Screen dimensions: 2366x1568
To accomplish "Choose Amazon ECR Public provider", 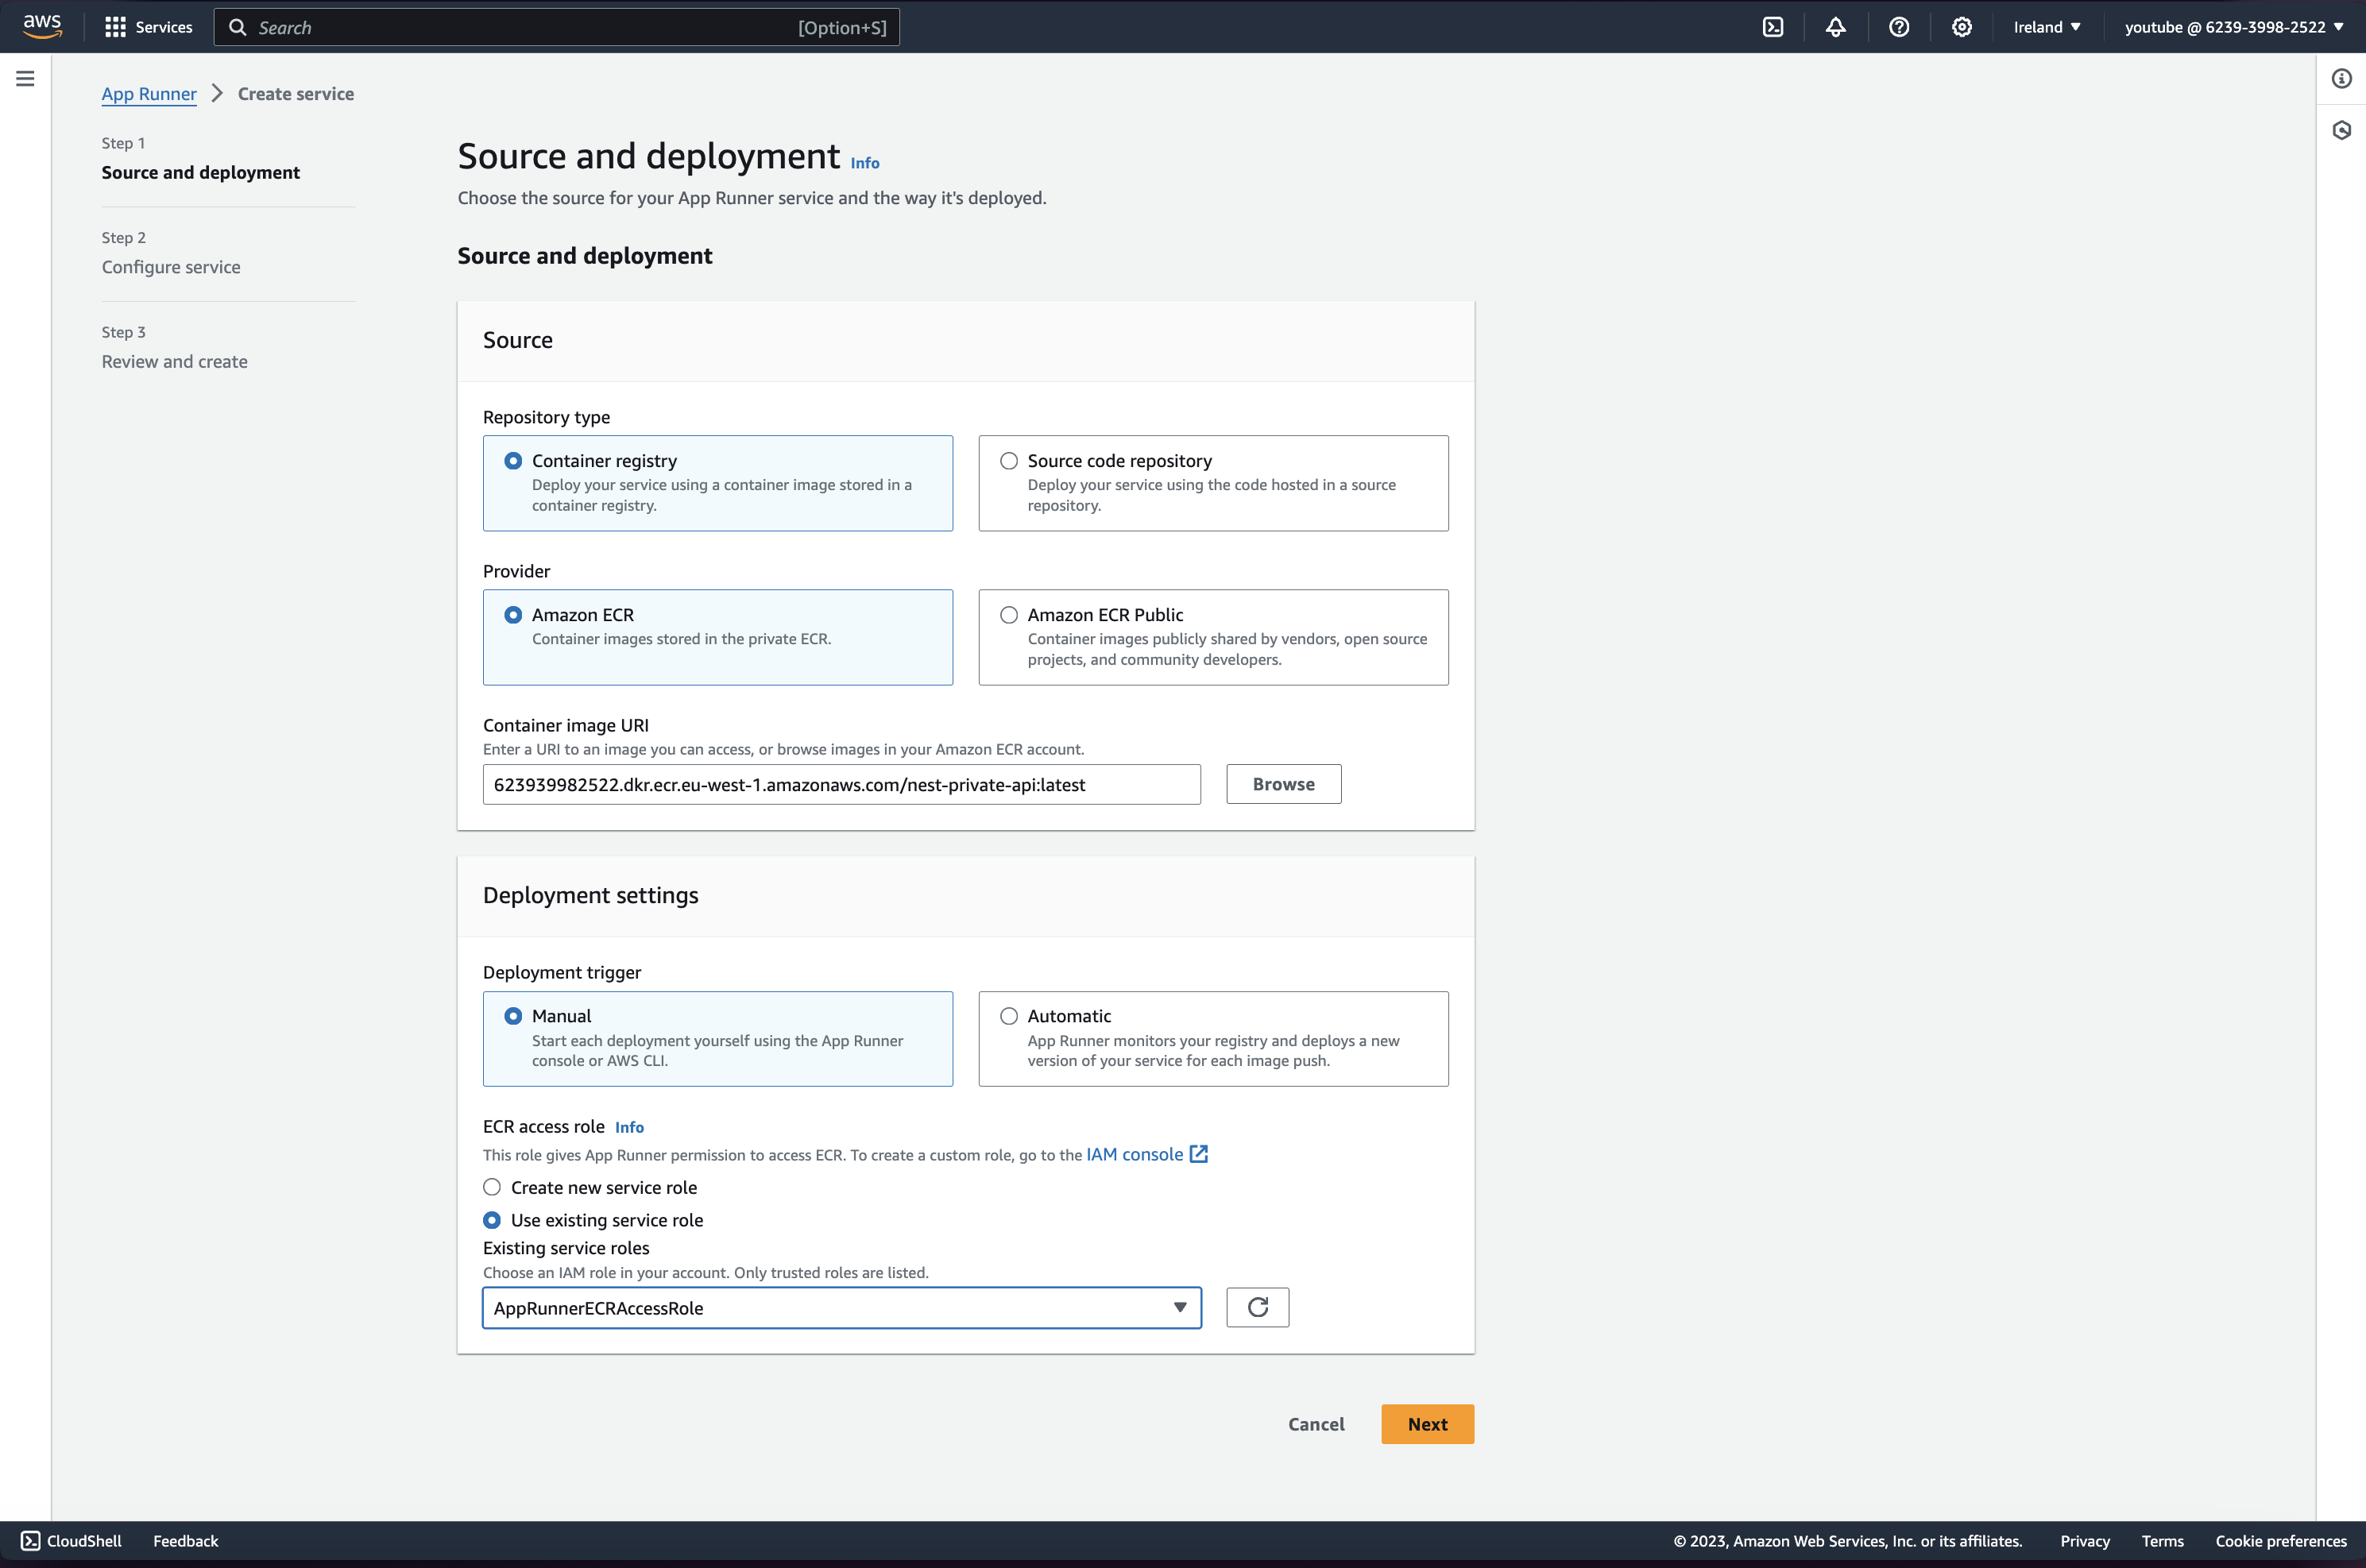I will [x=1009, y=615].
